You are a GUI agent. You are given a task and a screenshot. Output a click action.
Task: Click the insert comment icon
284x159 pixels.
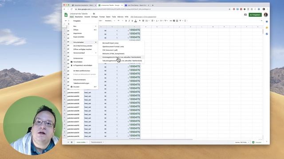174,21
